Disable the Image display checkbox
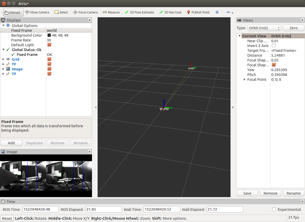Image resolution: width=305 pixels, height=222 pixels. [49, 69]
